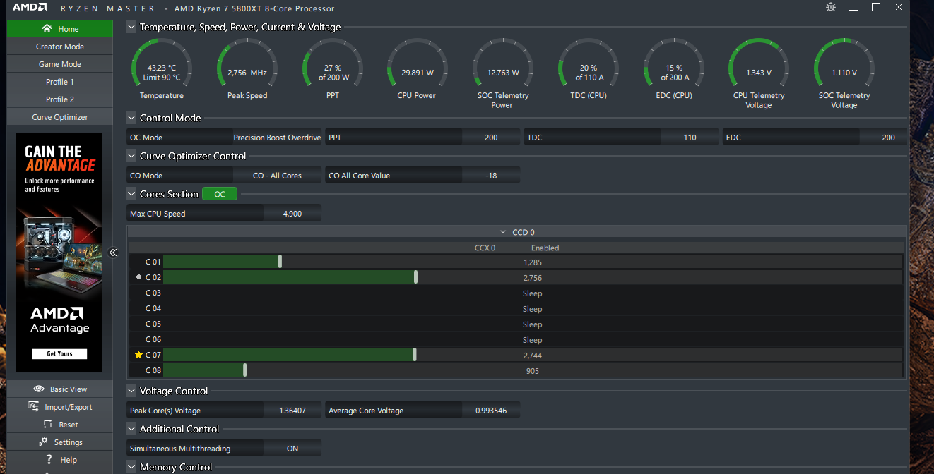Click the C 01 core speed bar
934x474 pixels.
tap(532, 262)
